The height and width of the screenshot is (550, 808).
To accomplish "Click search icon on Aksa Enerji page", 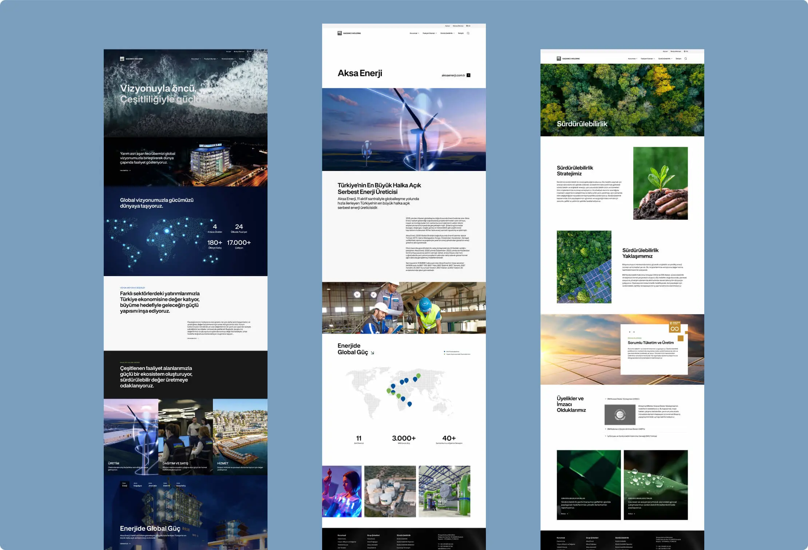I will (x=468, y=33).
